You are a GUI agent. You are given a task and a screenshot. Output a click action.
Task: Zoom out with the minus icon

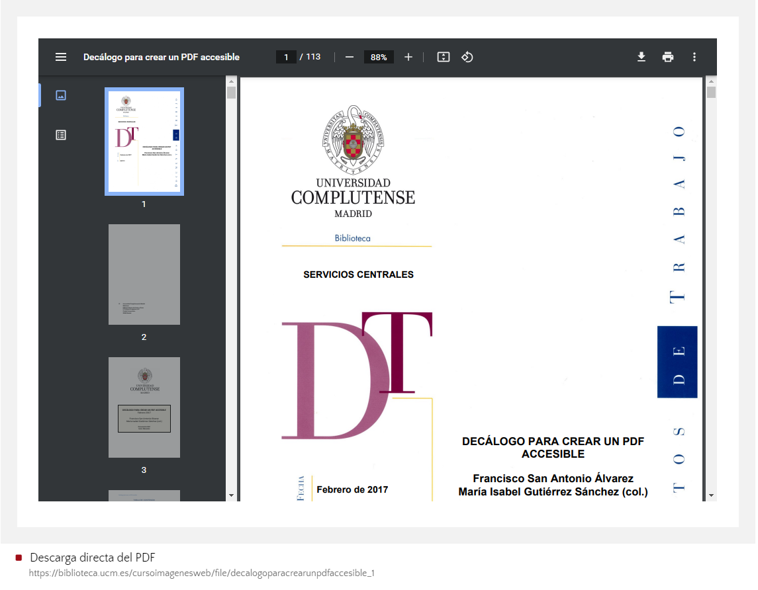[x=350, y=57]
